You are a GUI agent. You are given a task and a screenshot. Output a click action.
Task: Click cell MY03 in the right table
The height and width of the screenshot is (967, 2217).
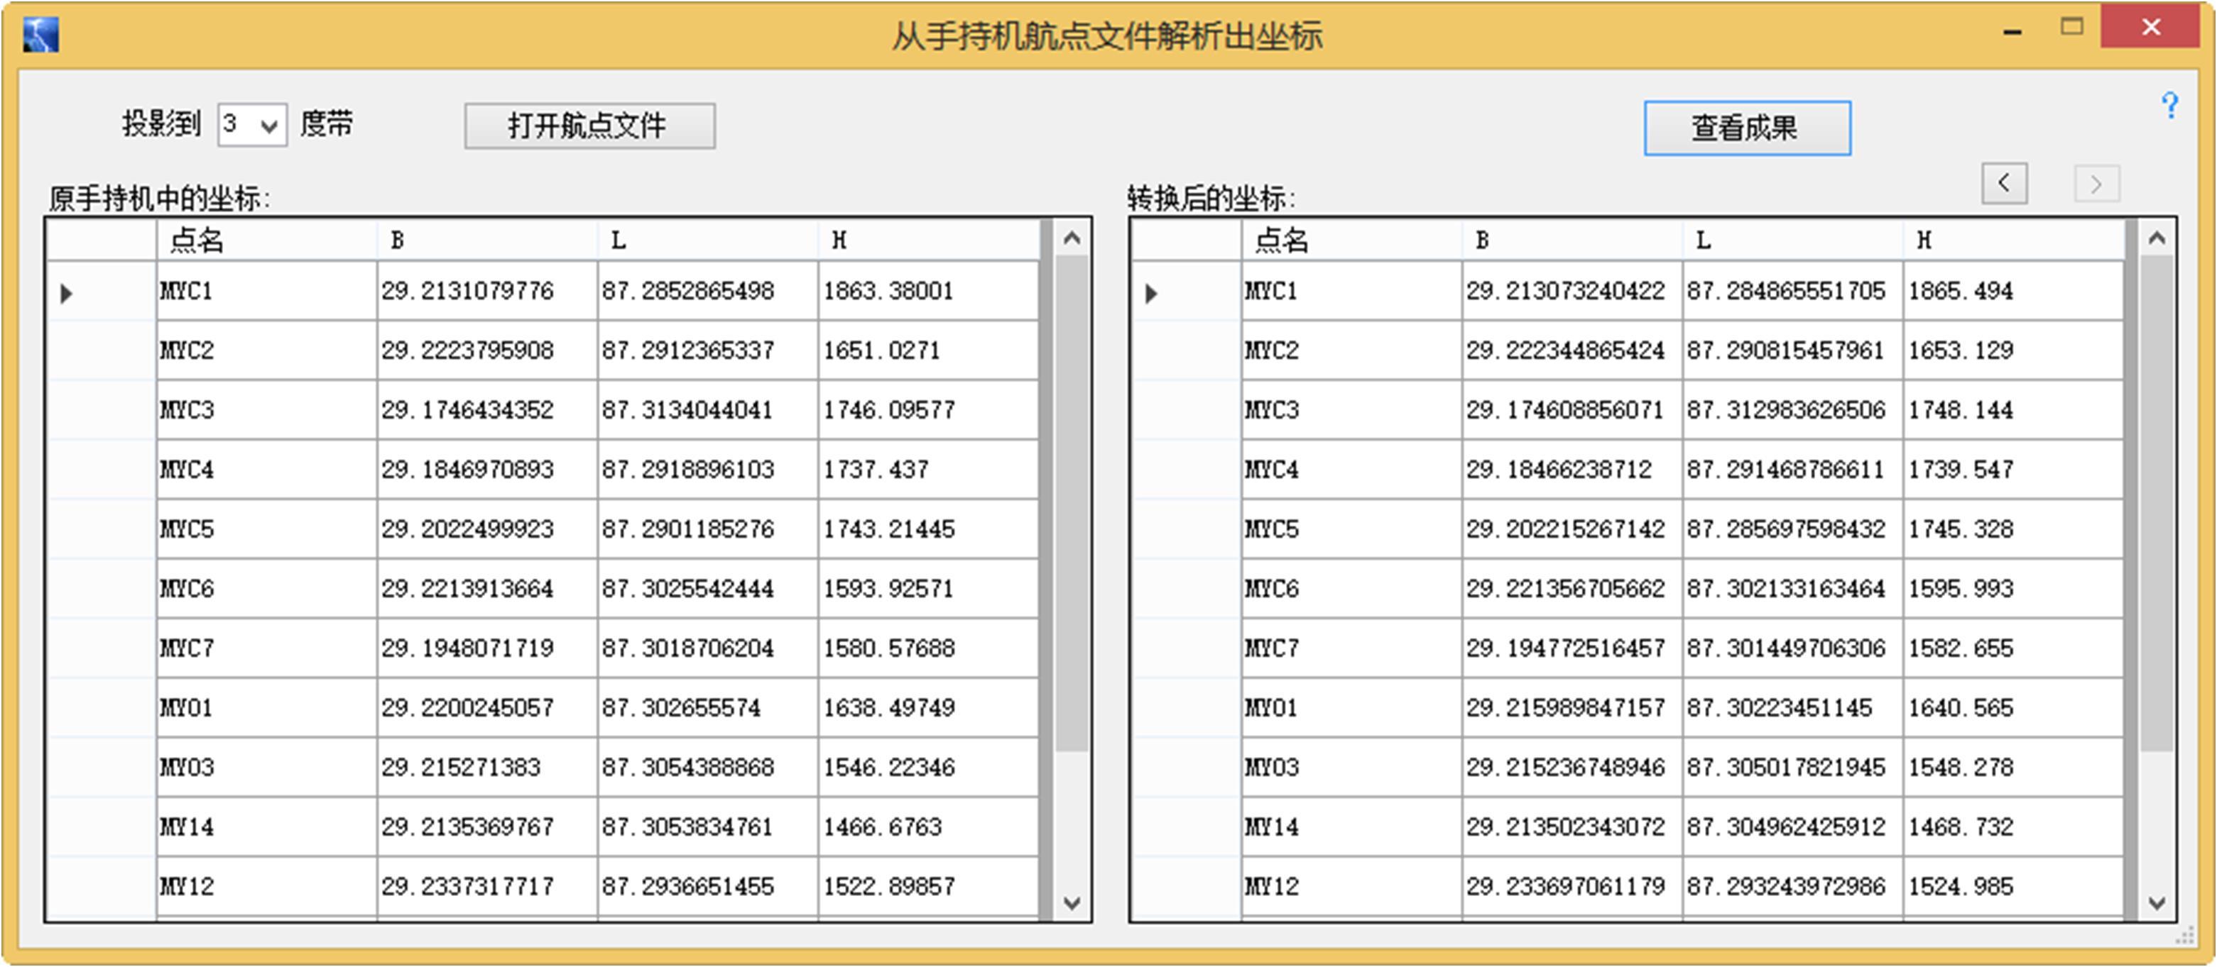pyautogui.click(x=1352, y=767)
